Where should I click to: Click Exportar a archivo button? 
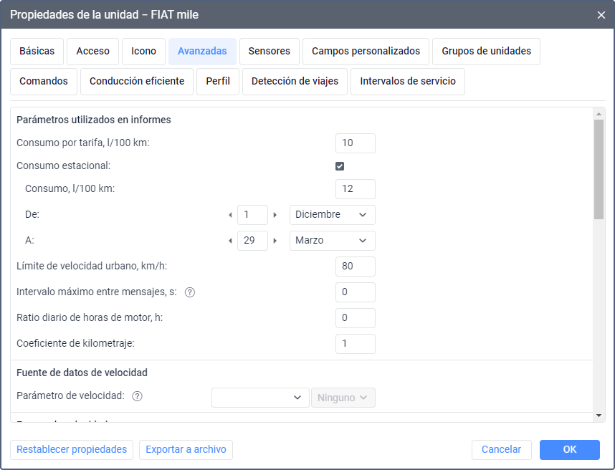tap(186, 450)
